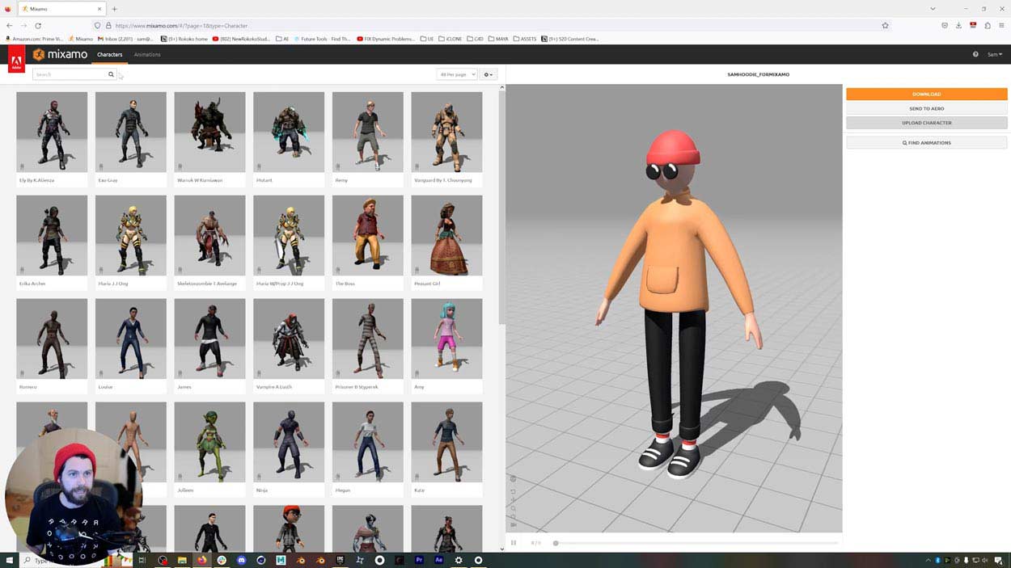Viewport: 1011px width, 568px height.
Task: Go back with browser back arrow
Action: tap(10, 25)
